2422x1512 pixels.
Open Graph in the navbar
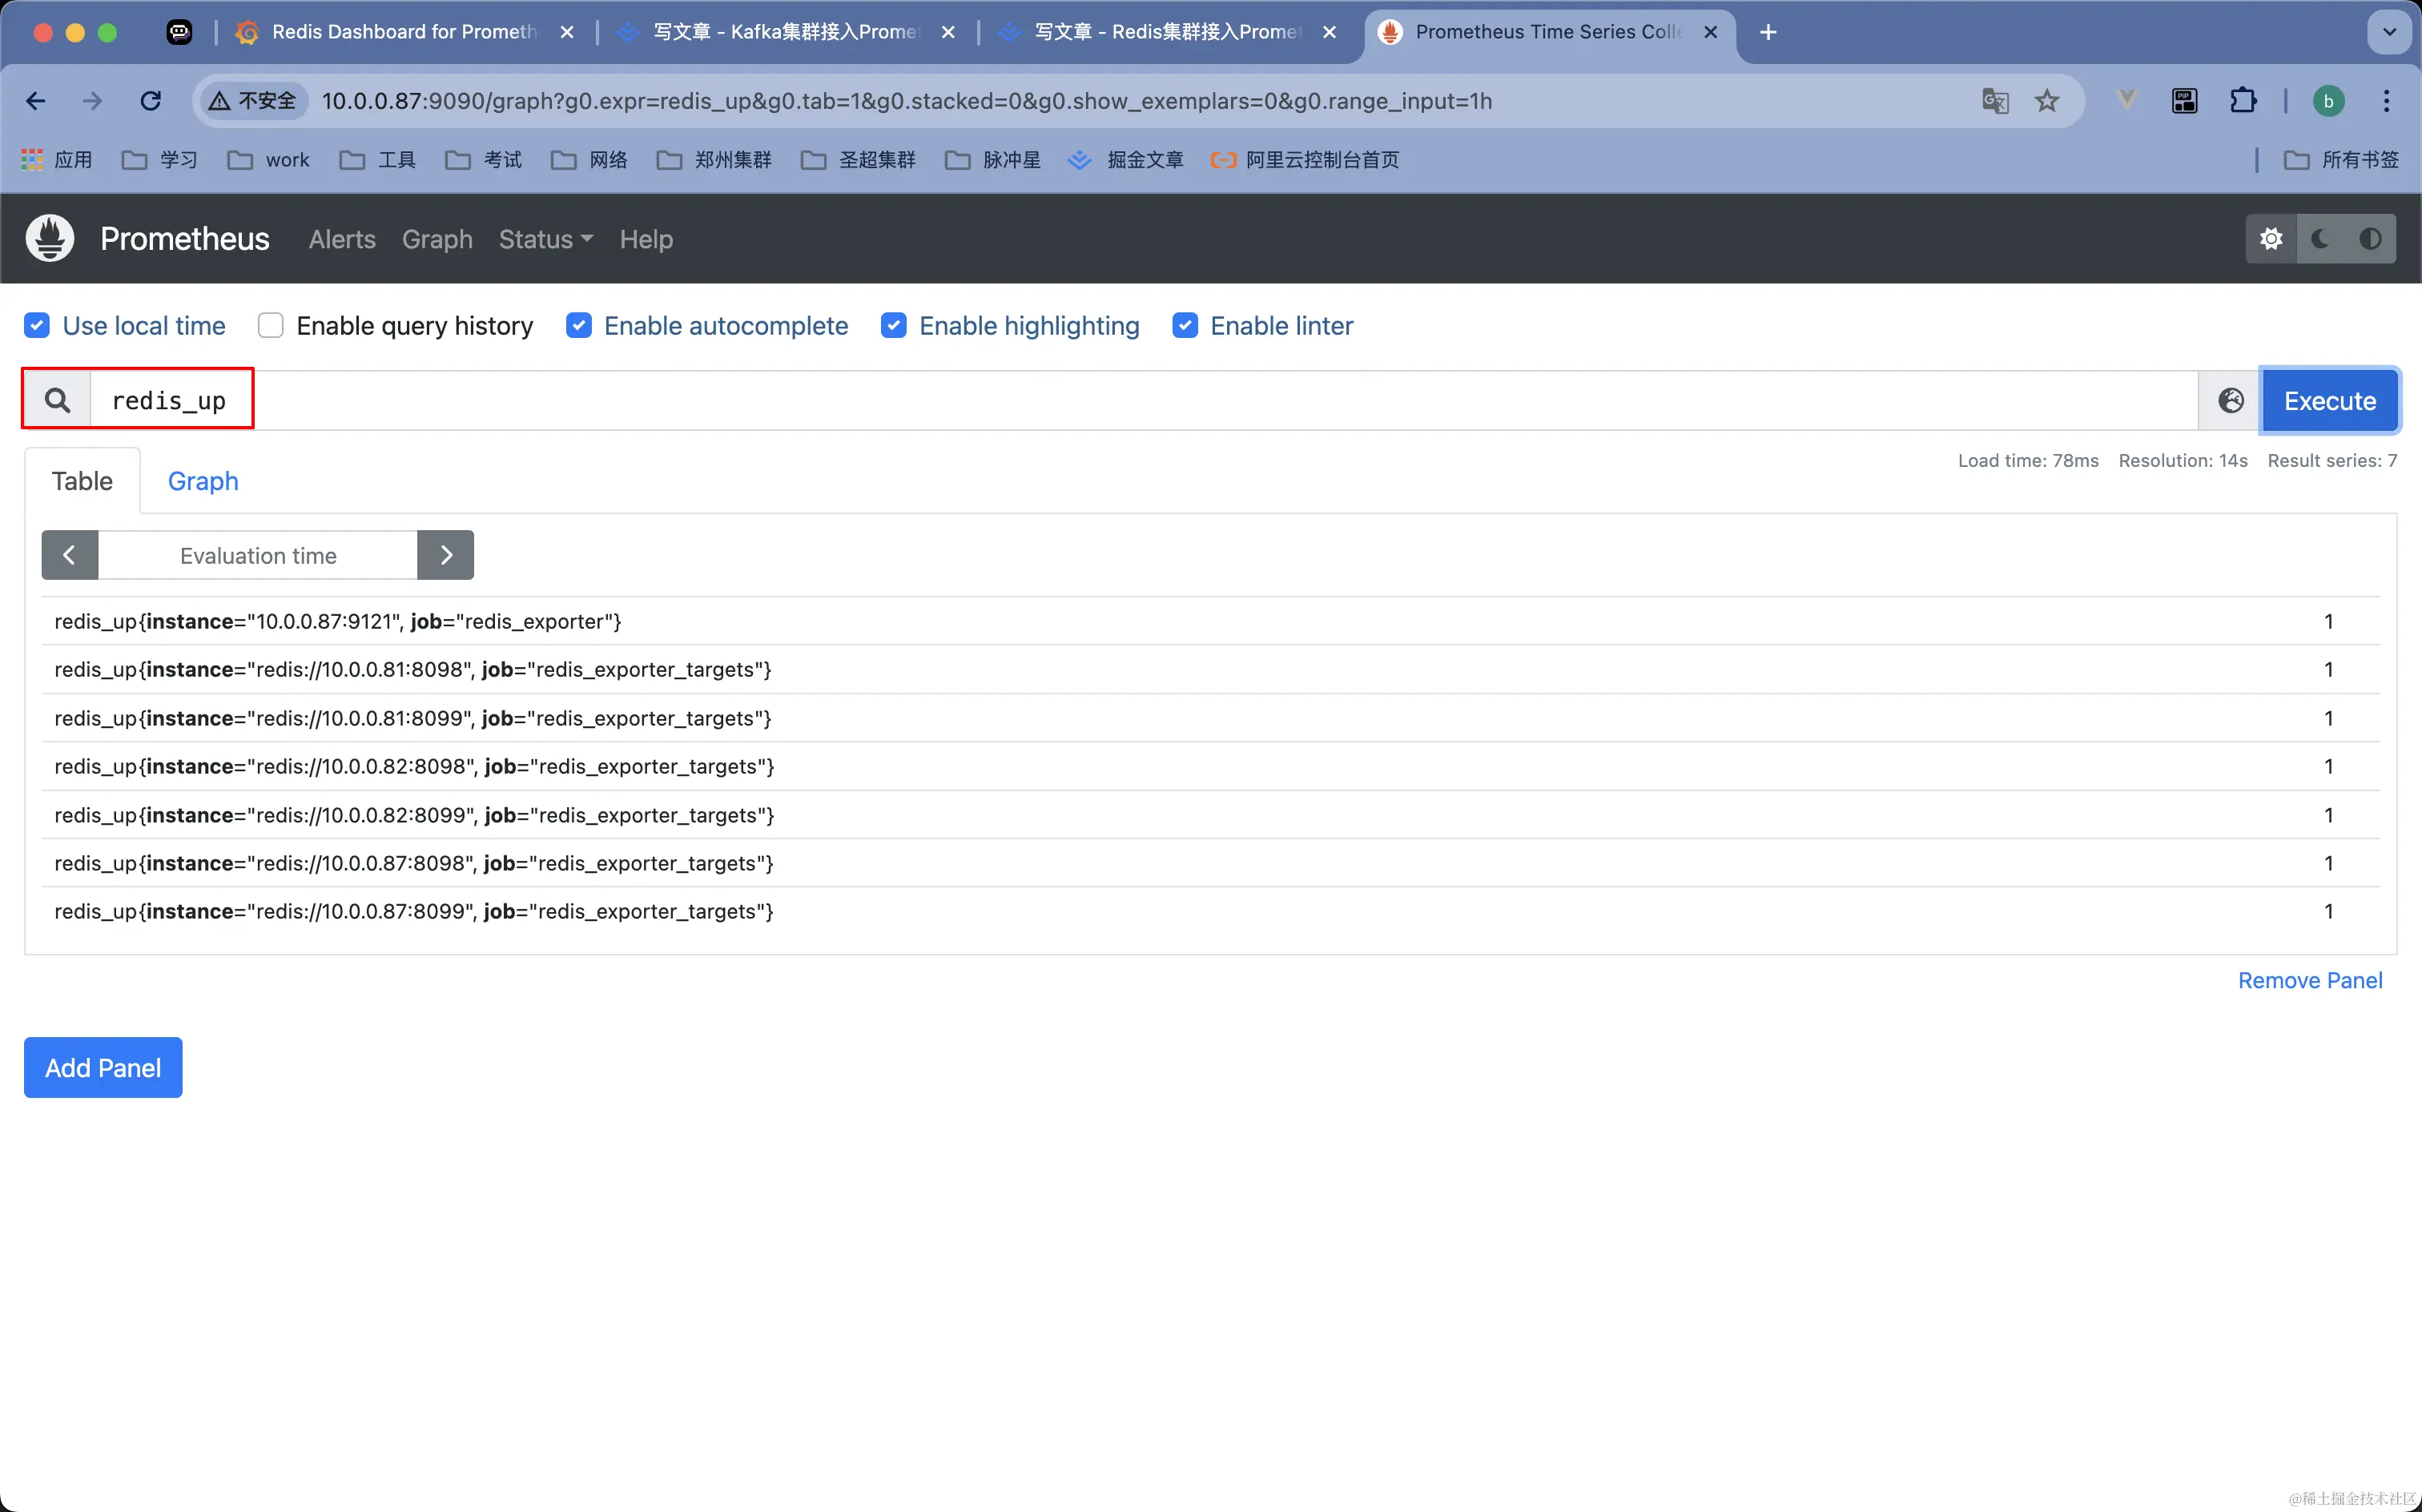coord(437,239)
